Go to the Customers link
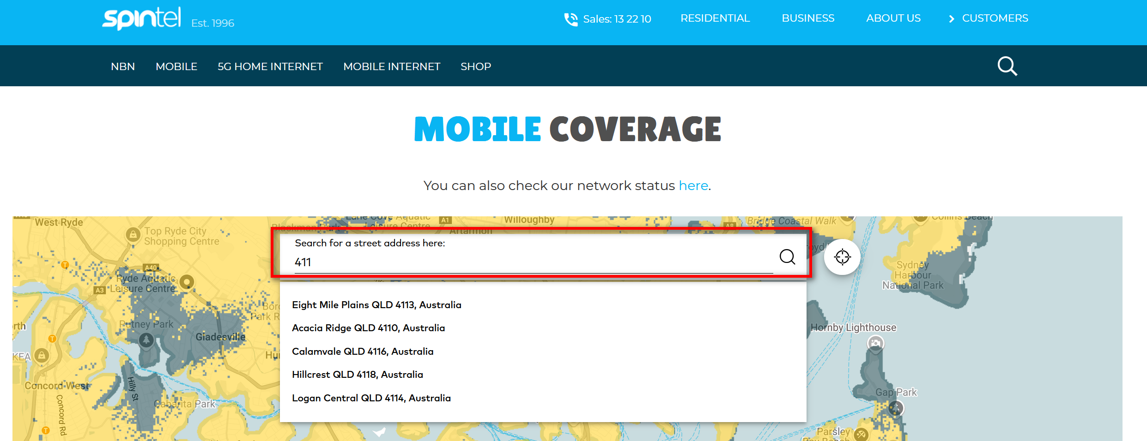Image resolution: width=1147 pixels, height=441 pixels. 995,18
